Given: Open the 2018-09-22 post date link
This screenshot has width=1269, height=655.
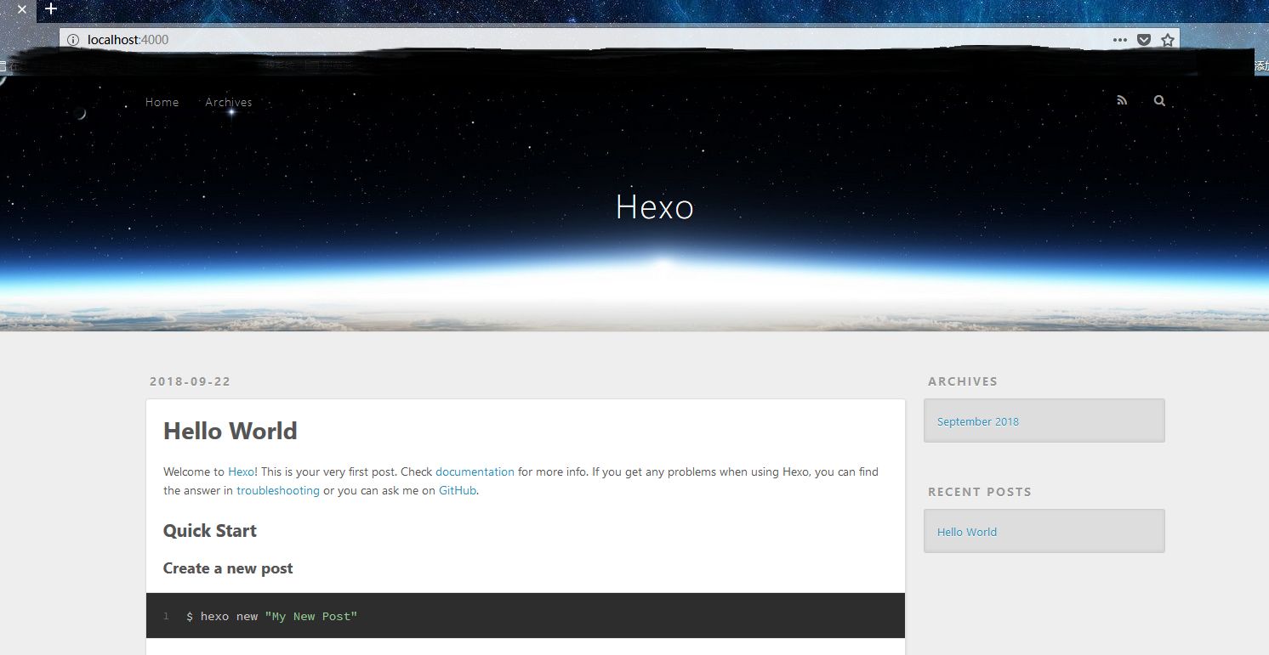Looking at the screenshot, I should [190, 381].
